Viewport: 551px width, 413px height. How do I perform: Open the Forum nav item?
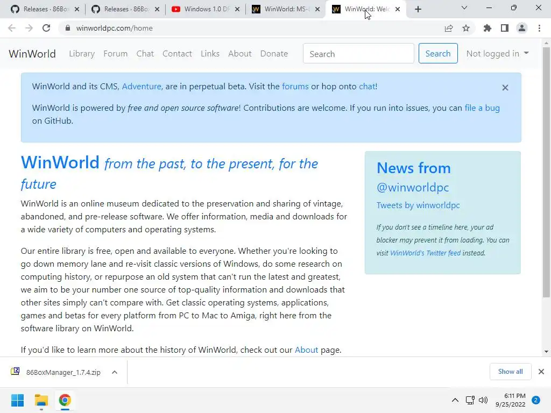pyautogui.click(x=115, y=54)
